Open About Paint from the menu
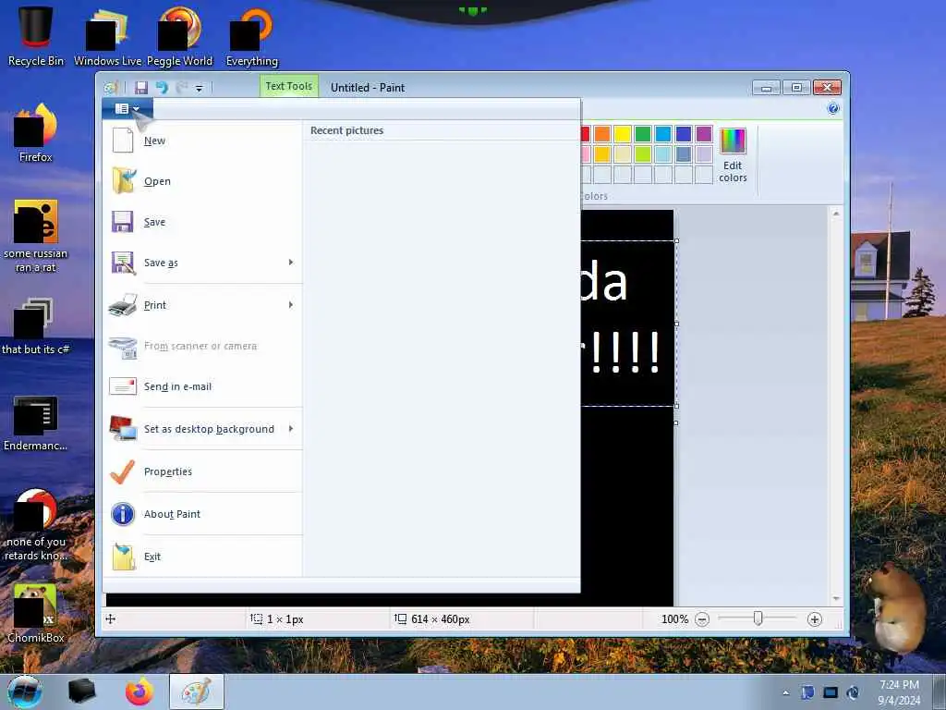 coord(202,514)
